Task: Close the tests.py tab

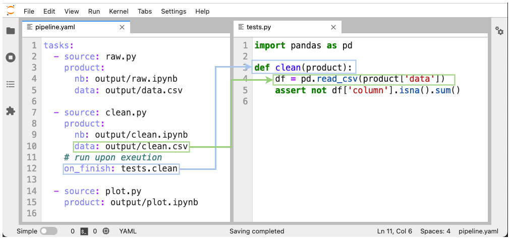Action: 333,27
